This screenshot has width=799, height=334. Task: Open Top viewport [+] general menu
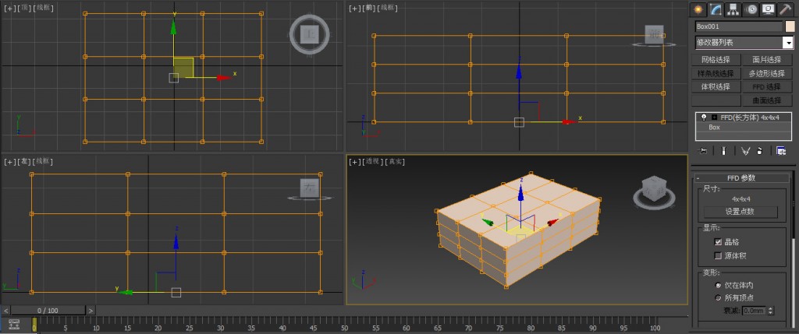click(9, 8)
